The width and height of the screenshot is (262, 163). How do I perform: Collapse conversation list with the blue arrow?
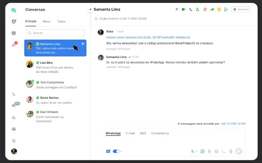point(90,9)
